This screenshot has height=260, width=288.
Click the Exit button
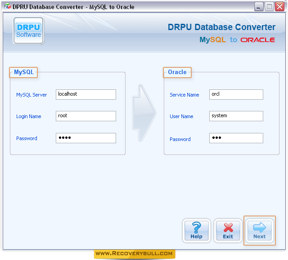pyautogui.click(x=228, y=230)
